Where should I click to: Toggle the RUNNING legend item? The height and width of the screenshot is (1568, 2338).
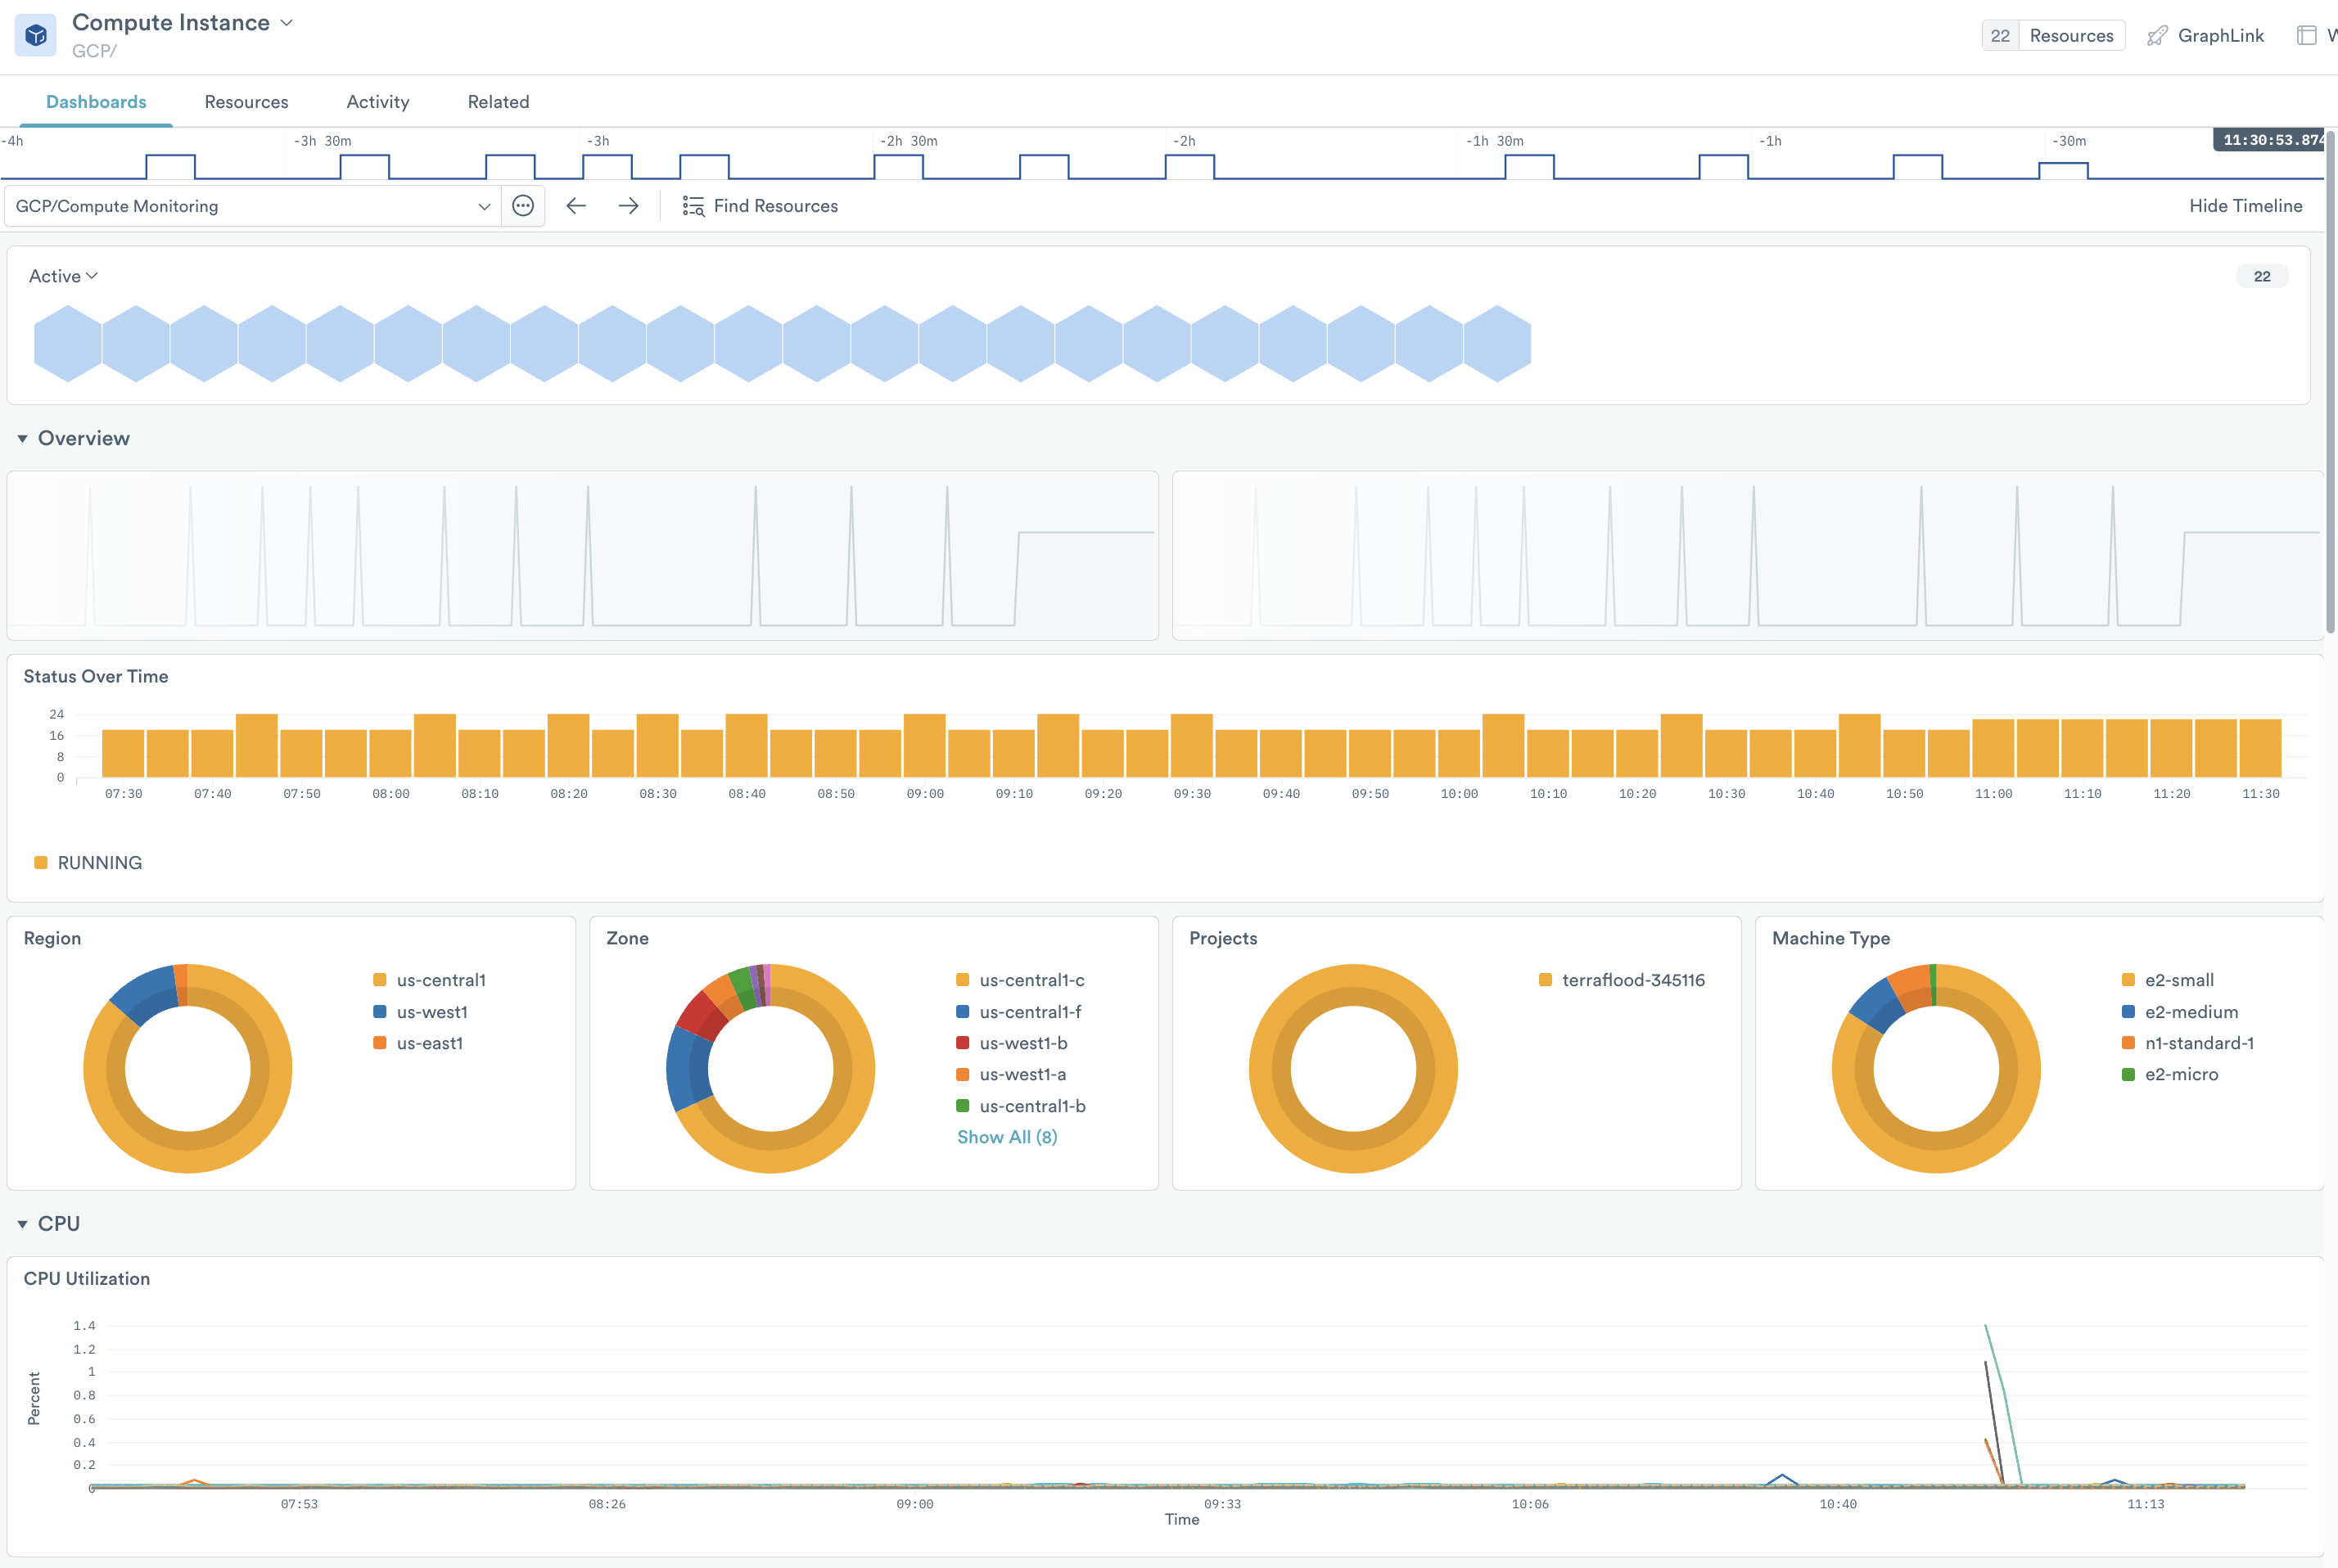click(x=88, y=863)
